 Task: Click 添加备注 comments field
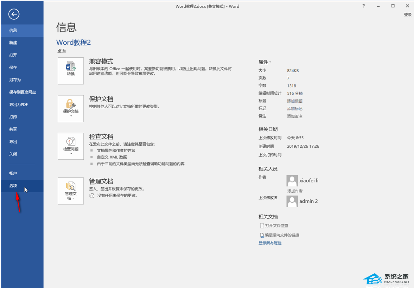click(295, 116)
